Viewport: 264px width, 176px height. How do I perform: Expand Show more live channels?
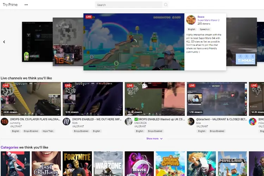(x=154, y=139)
